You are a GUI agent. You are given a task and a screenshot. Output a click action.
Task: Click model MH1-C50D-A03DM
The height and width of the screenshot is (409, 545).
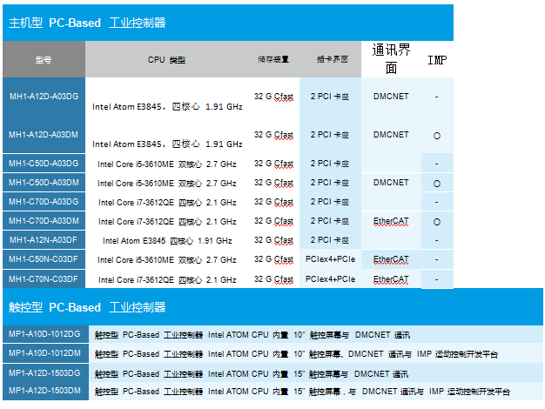click(x=44, y=183)
